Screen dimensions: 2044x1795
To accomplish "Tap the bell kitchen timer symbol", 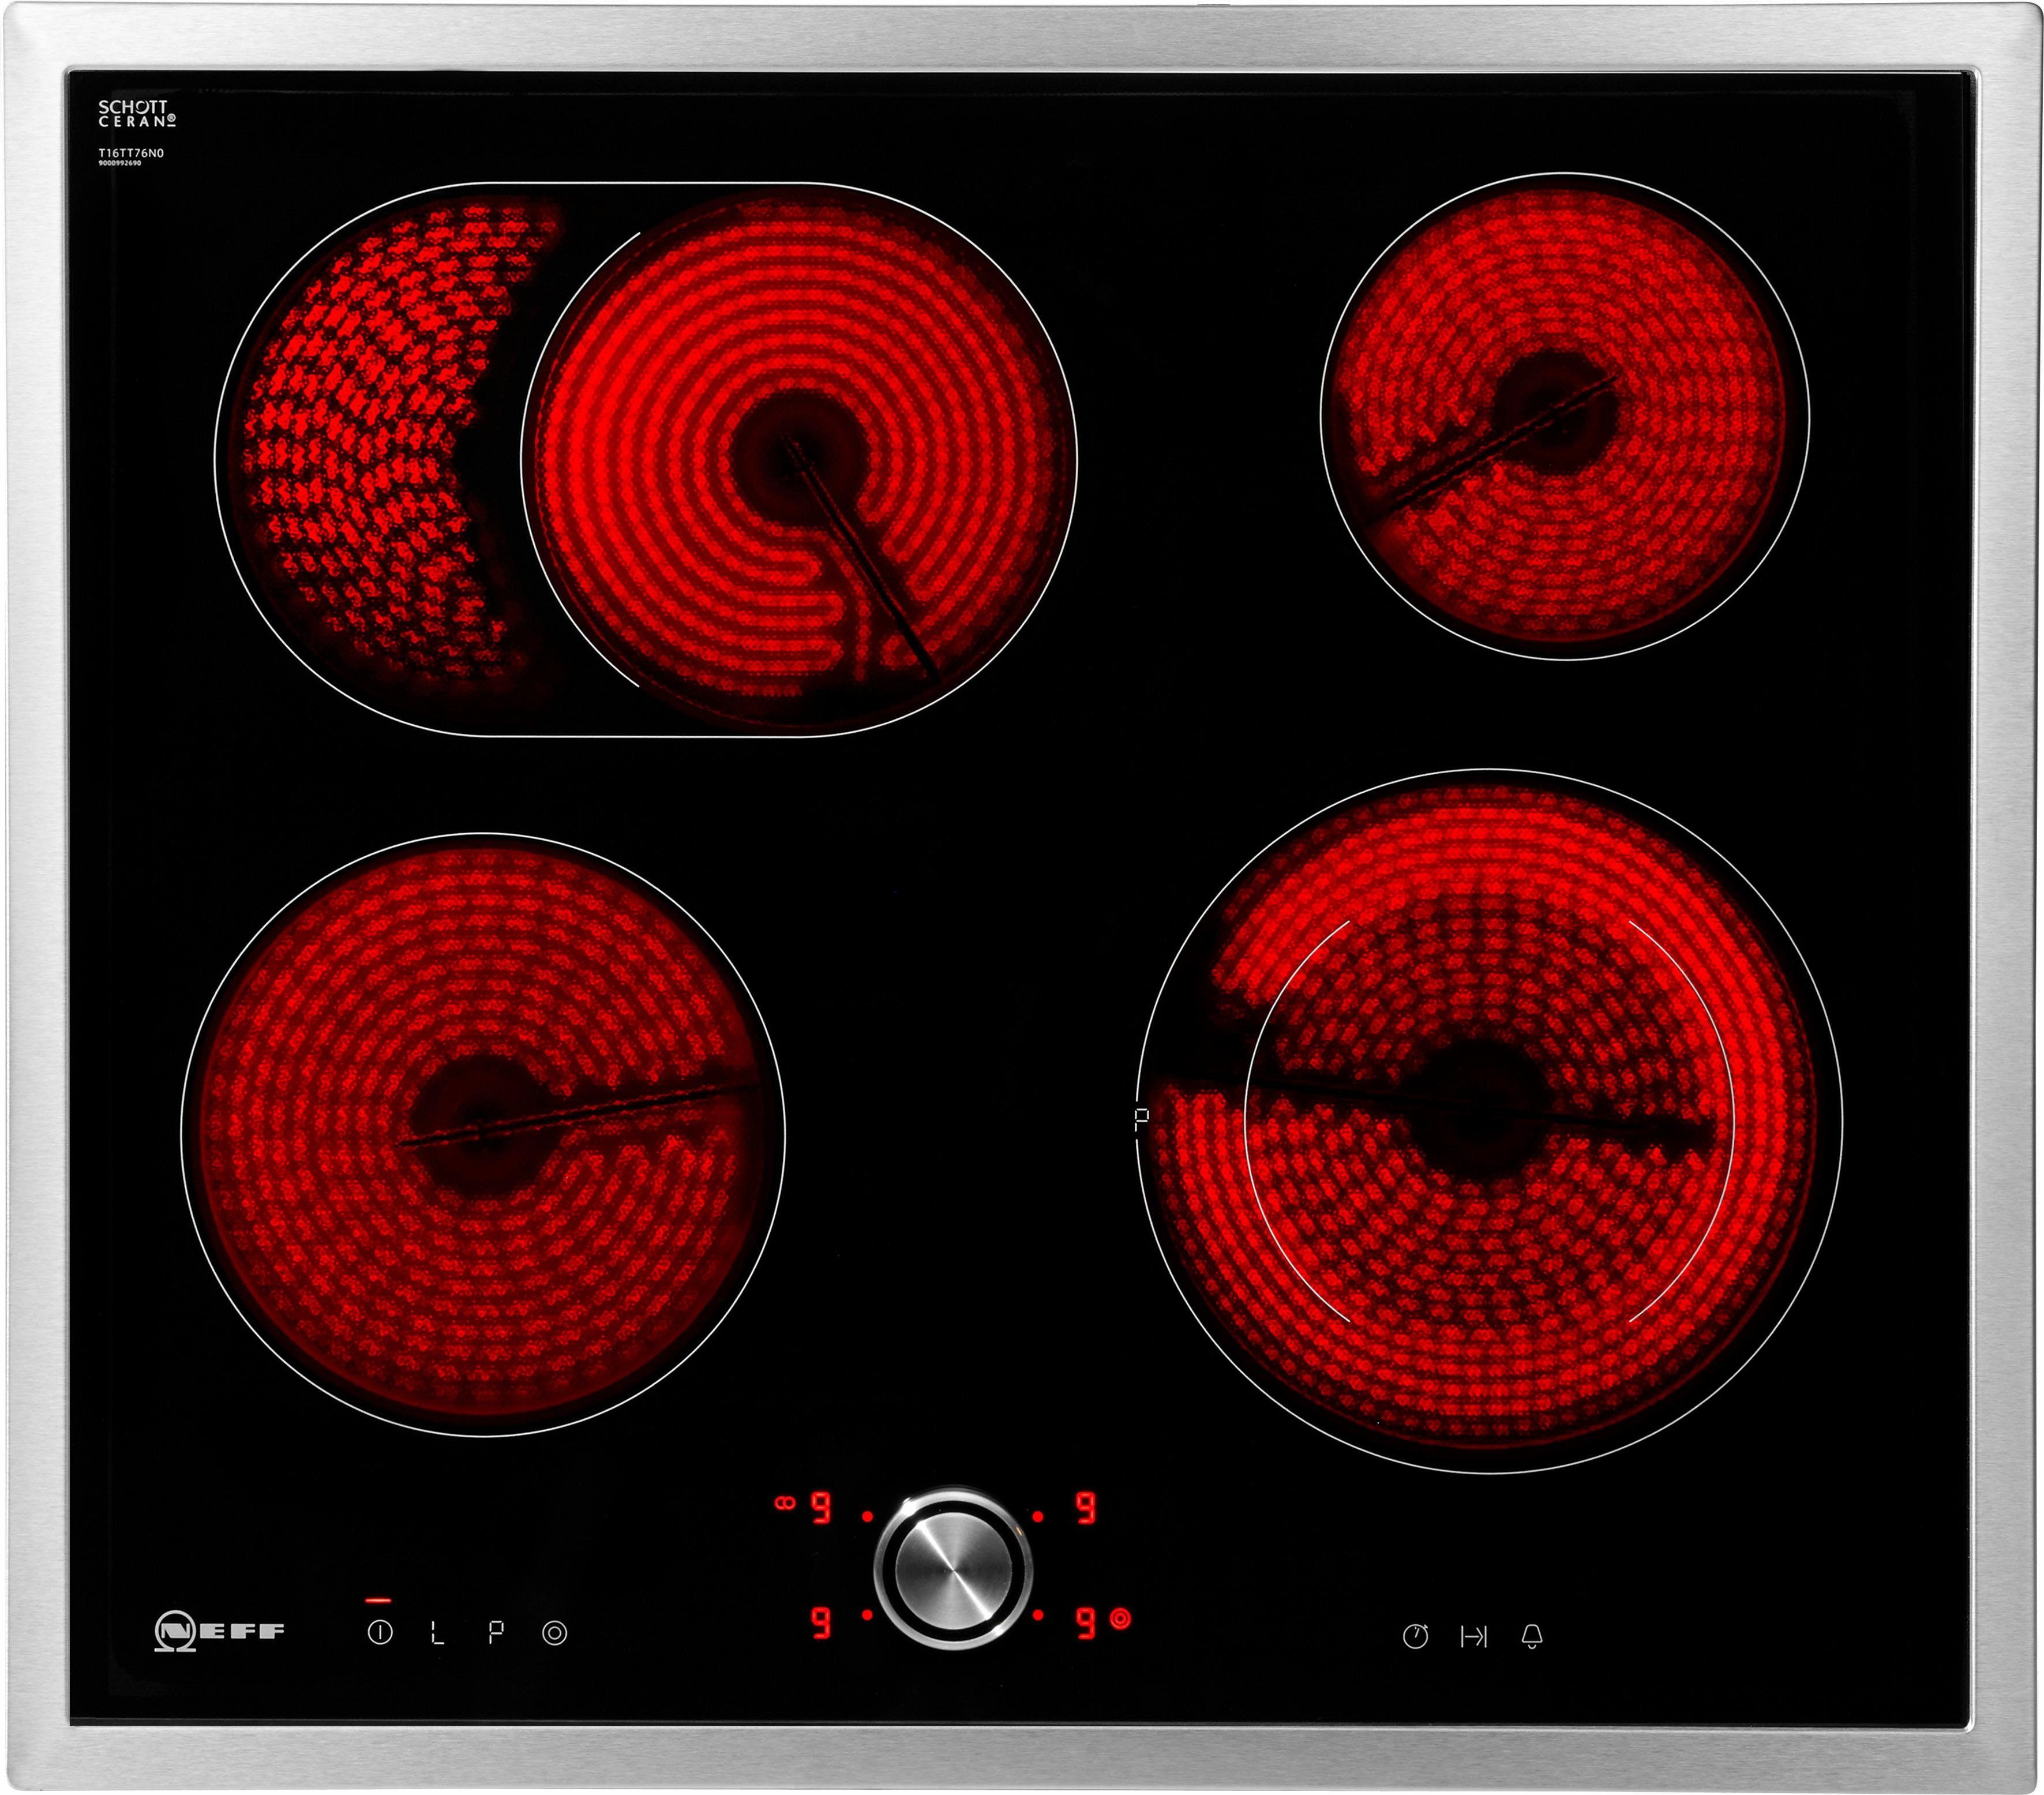I will 1532,1636.
